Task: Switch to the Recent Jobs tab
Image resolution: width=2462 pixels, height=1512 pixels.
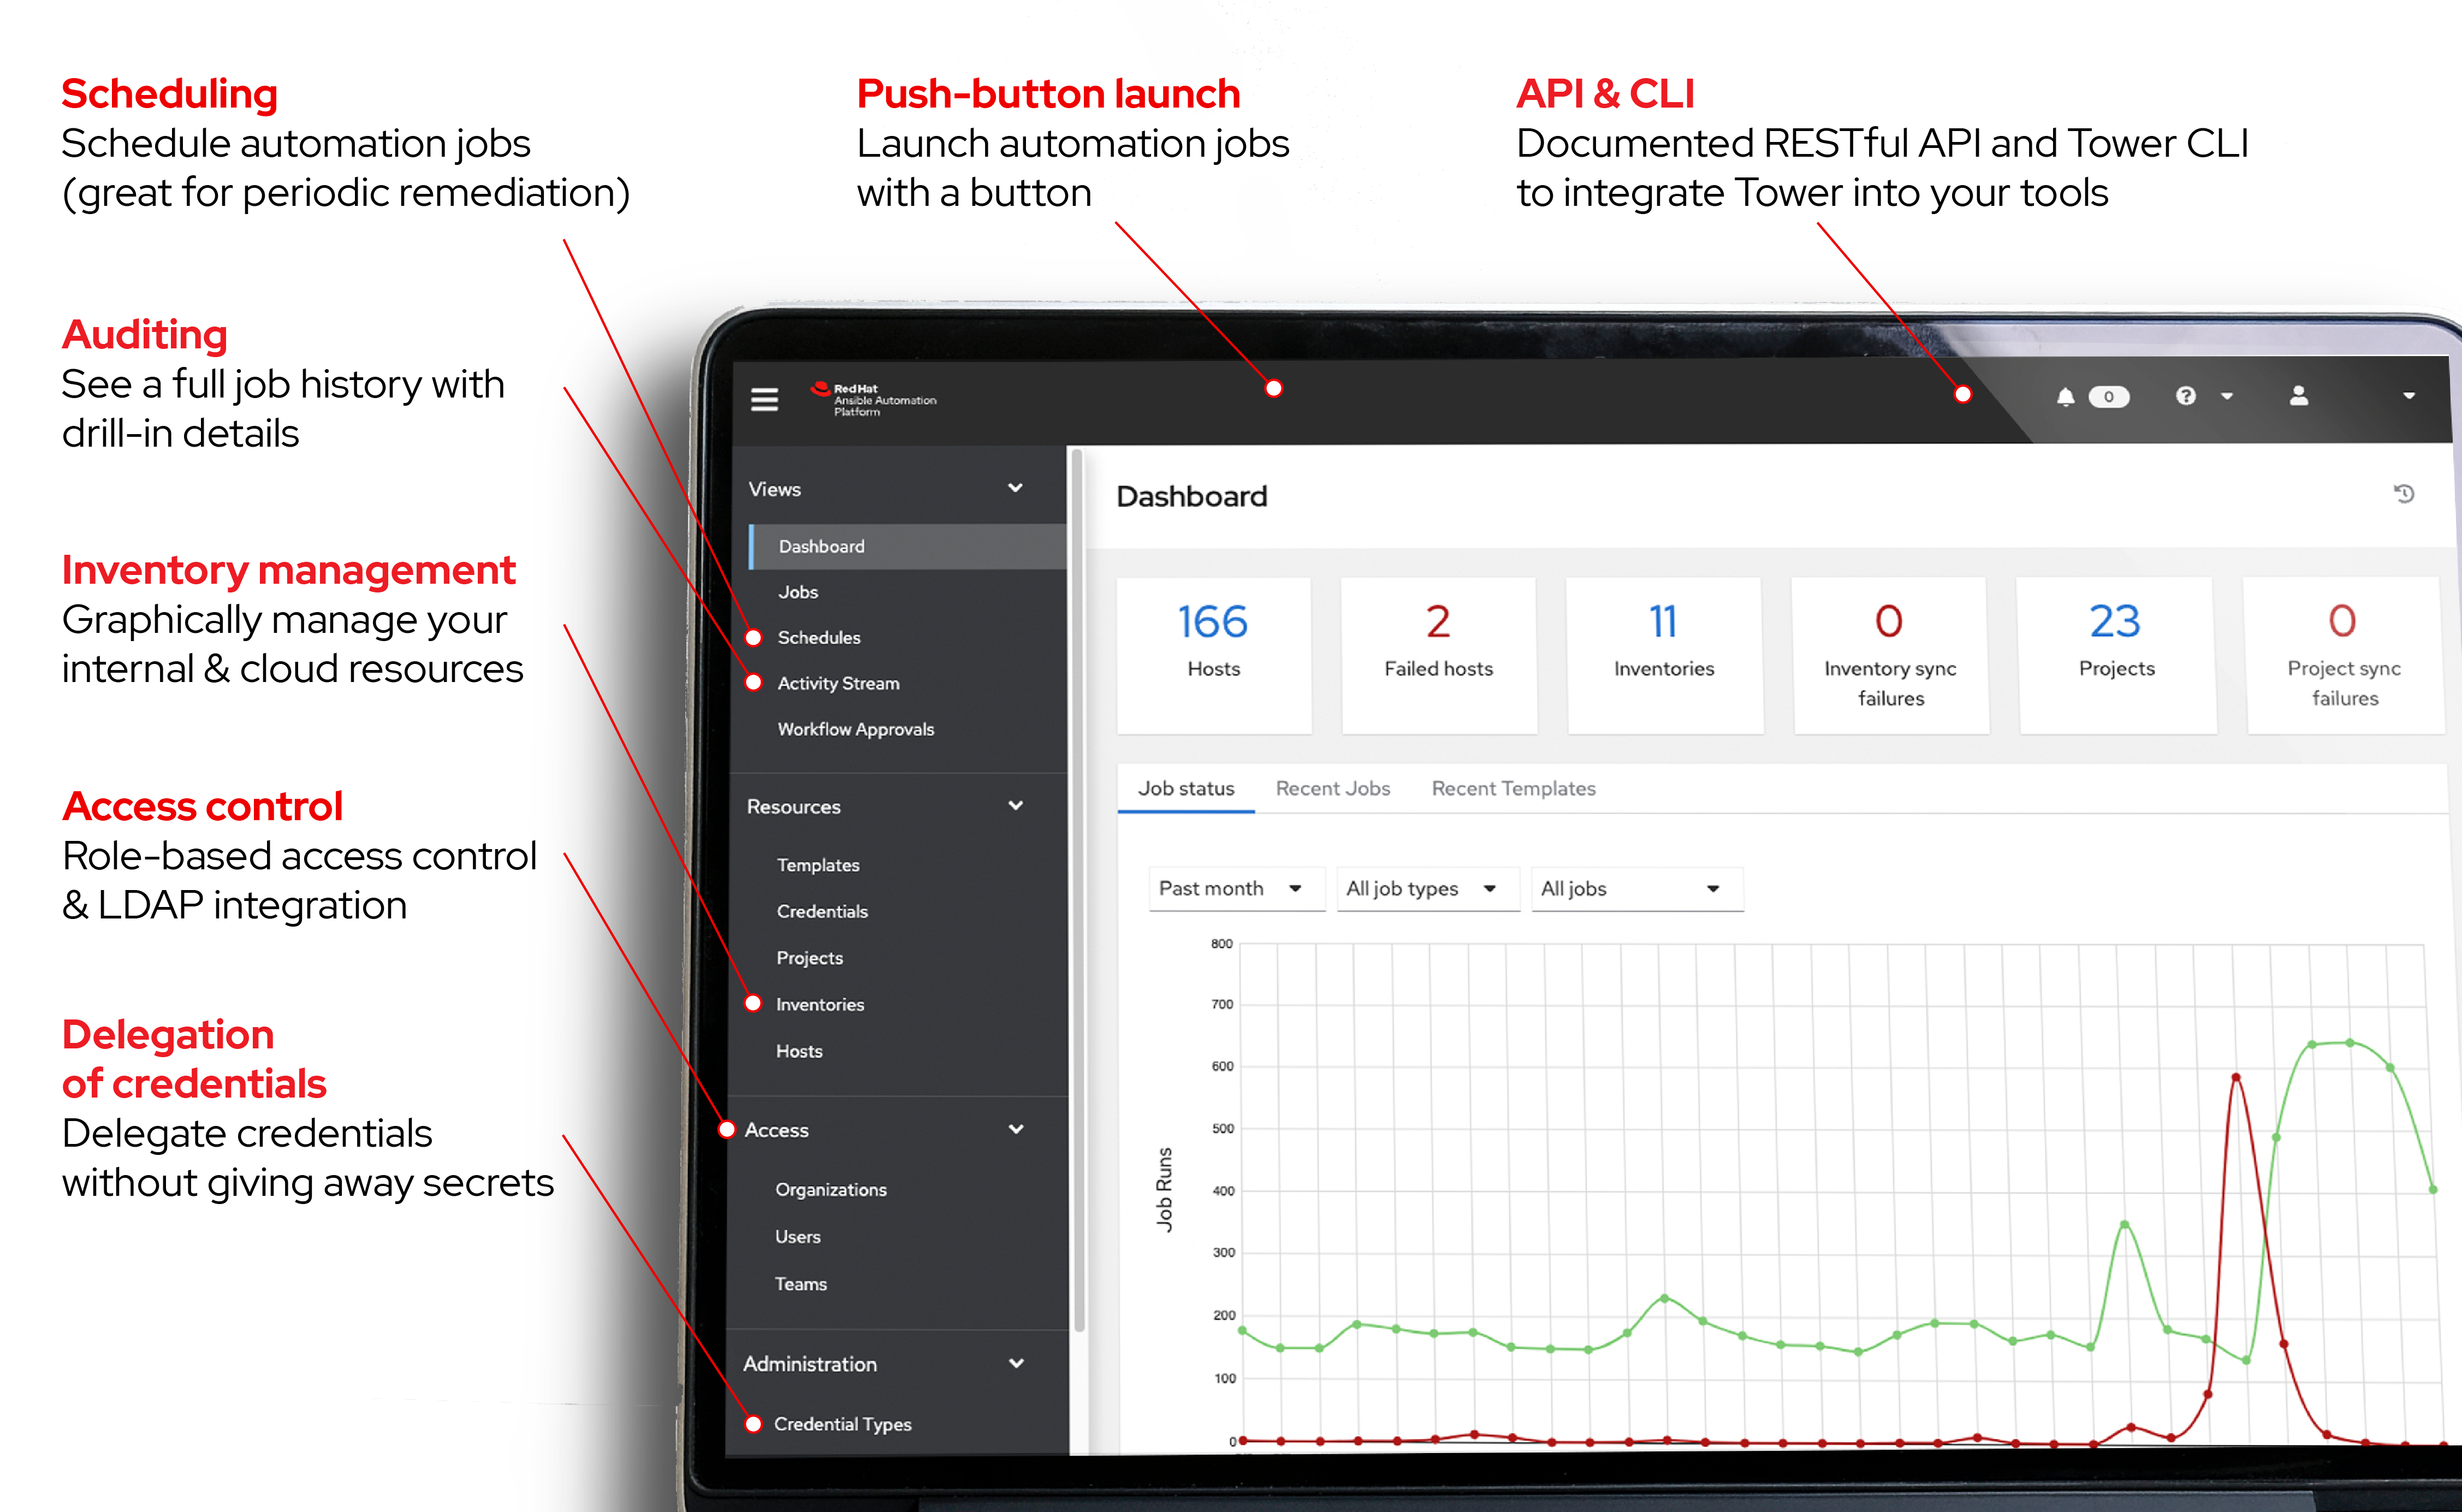Action: click(x=1332, y=788)
